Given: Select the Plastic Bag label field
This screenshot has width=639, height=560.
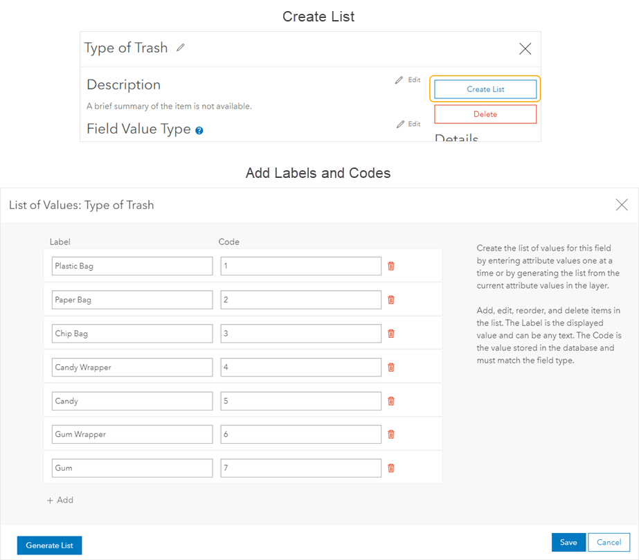Looking at the screenshot, I should [132, 266].
